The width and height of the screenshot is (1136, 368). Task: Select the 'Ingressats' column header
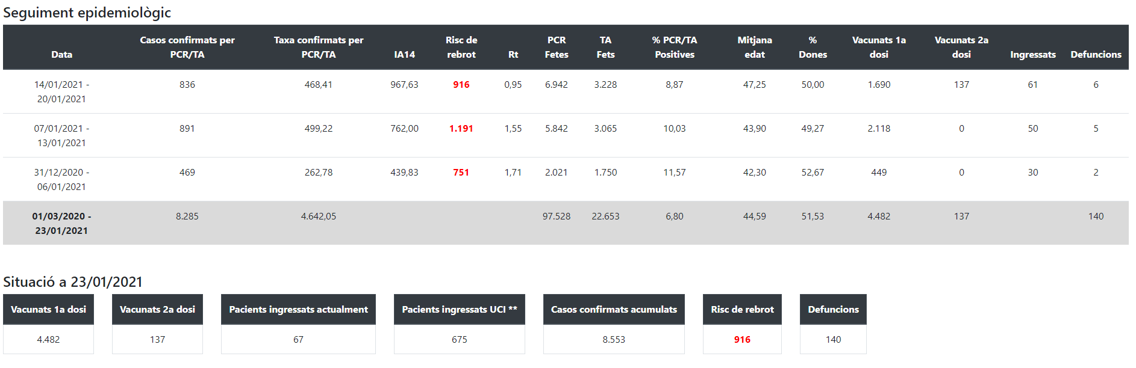click(x=1032, y=54)
